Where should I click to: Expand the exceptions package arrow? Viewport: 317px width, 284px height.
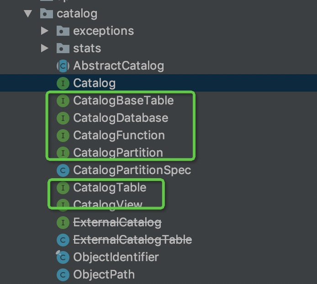click(x=44, y=31)
